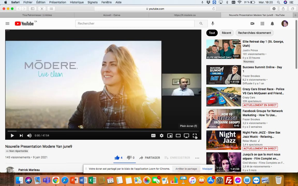Open the three-dot more actions menu
The image size is (298, 186).
tap(197, 158)
